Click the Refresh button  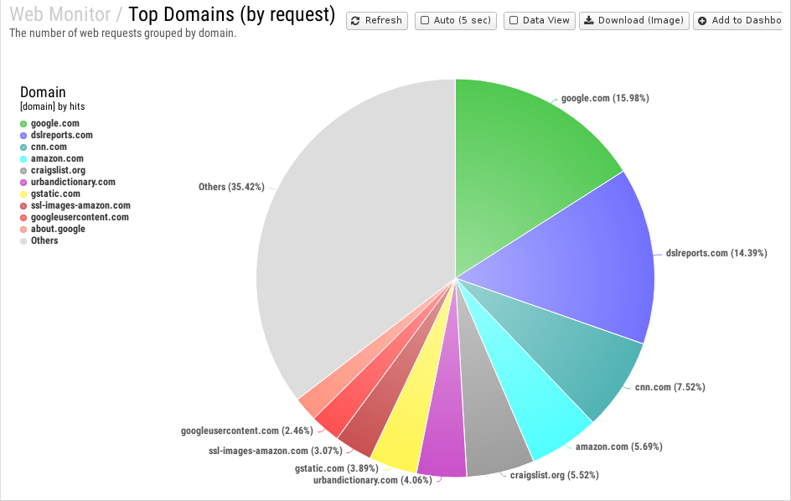(x=377, y=21)
